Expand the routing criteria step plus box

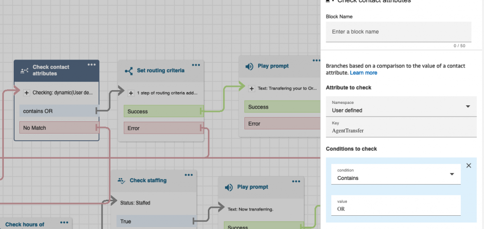130,93
